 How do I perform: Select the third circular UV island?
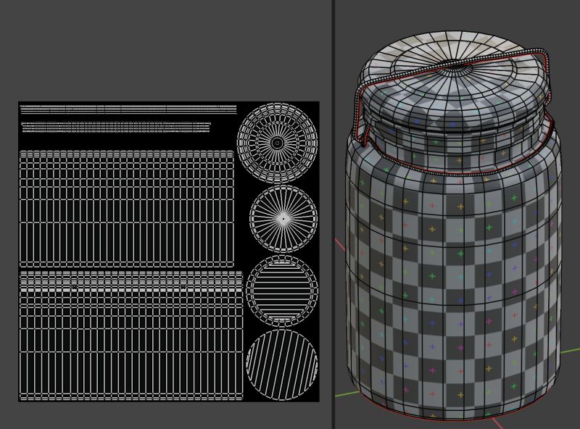pos(281,290)
